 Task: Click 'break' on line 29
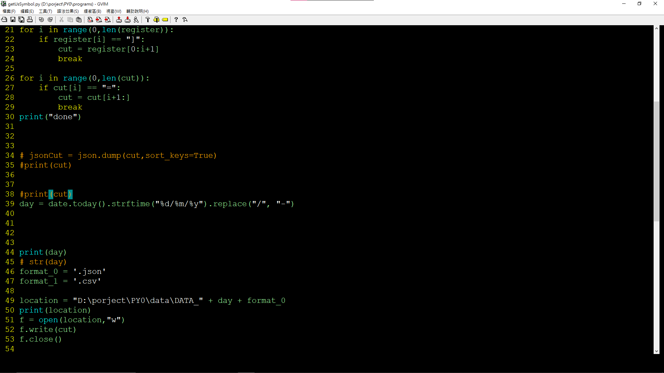(x=70, y=107)
